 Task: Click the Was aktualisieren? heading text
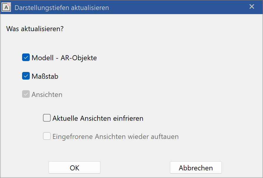coord(35,29)
